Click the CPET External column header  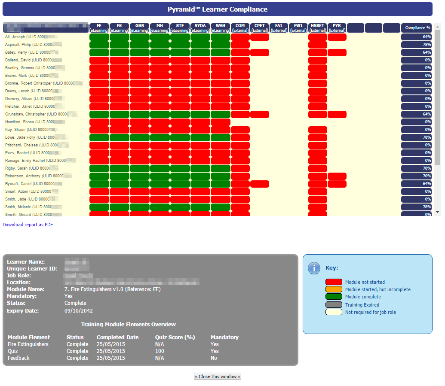[259, 28]
